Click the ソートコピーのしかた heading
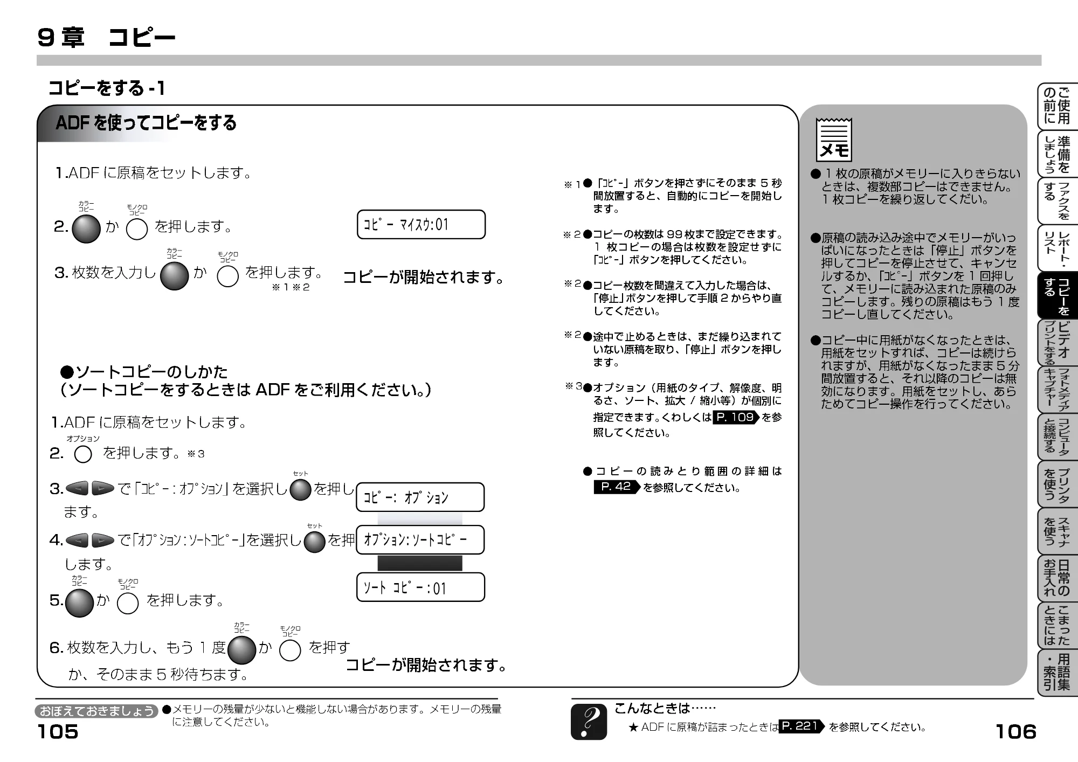The height and width of the screenshot is (762, 1078). [144, 371]
